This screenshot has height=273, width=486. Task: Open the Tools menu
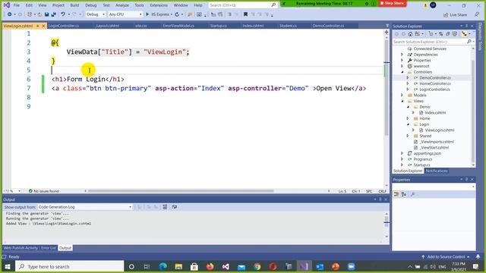139,5
